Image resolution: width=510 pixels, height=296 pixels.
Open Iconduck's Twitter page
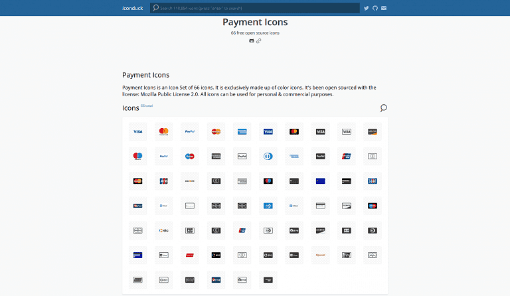click(x=367, y=8)
